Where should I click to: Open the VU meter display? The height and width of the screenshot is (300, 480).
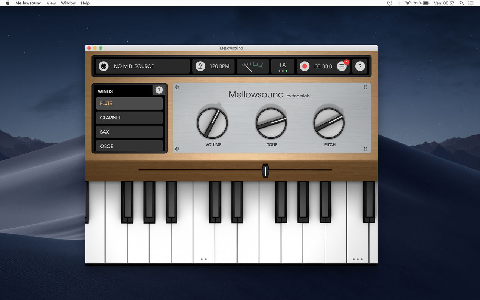point(253,66)
